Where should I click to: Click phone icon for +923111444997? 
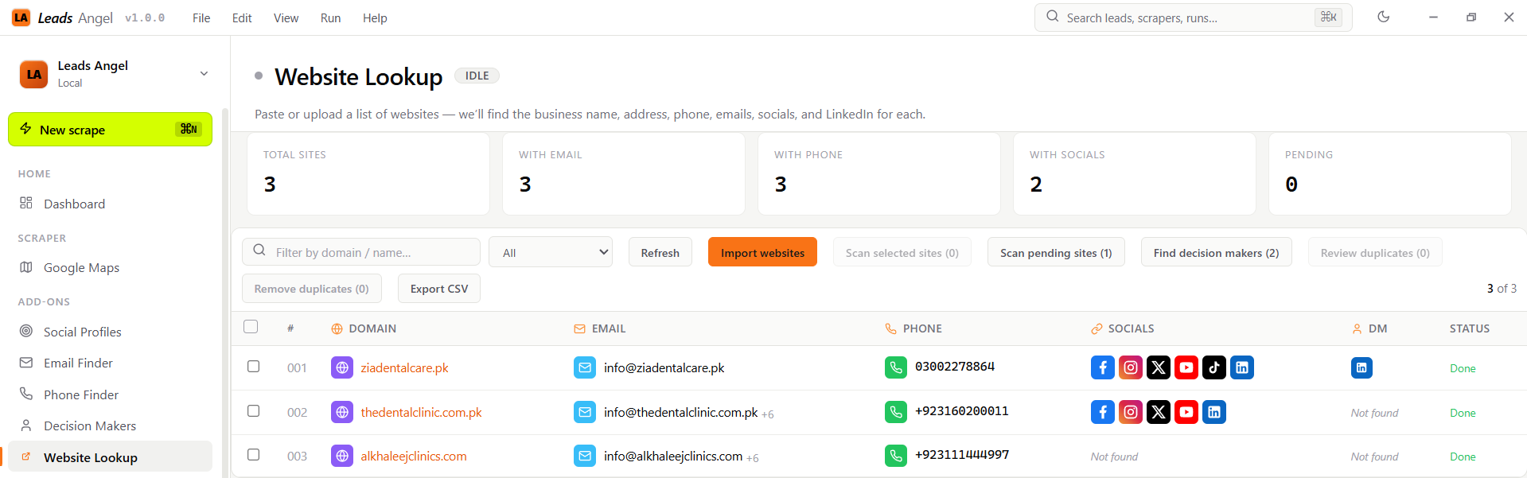896,456
